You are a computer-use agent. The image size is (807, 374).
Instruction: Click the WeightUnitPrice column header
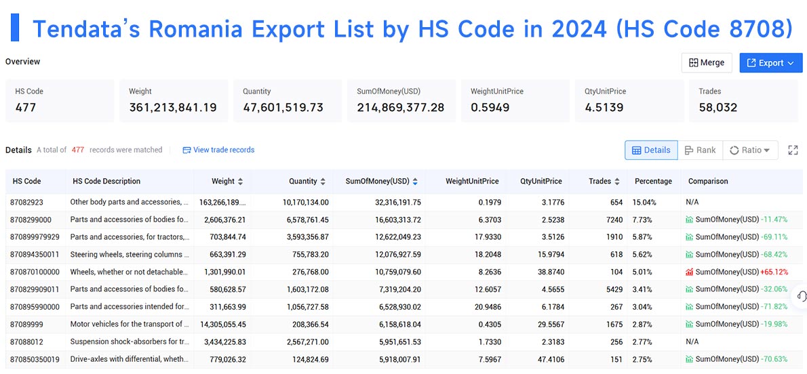click(x=472, y=182)
